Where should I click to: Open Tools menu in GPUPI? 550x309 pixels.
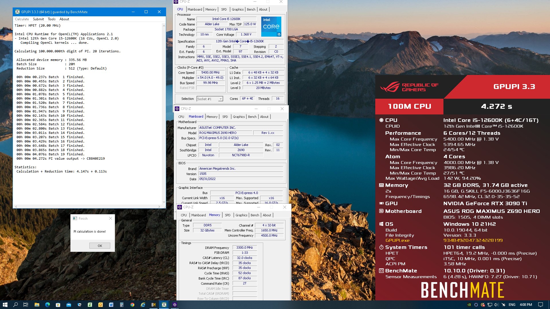click(x=52, y=19)
